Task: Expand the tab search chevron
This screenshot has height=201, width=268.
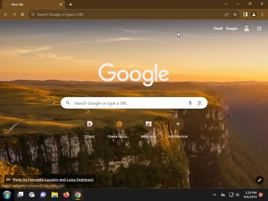Action: pyautogui.click(x=226, y=4)
